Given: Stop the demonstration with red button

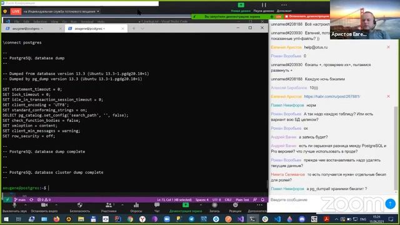Looking at the screenshot, I should point(307,16).
